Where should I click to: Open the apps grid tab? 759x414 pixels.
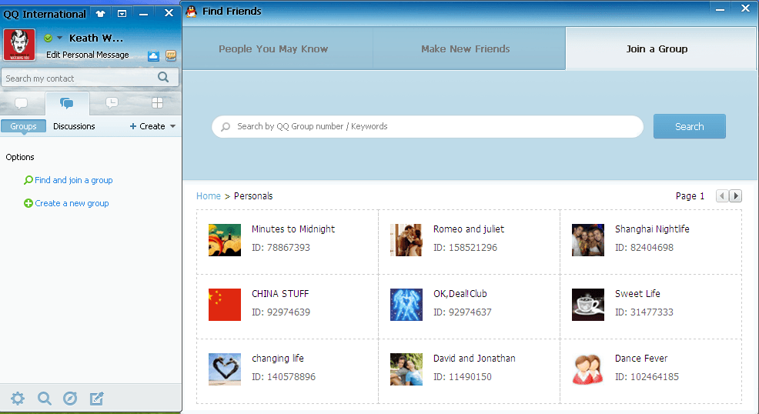(x=157, y=103)
